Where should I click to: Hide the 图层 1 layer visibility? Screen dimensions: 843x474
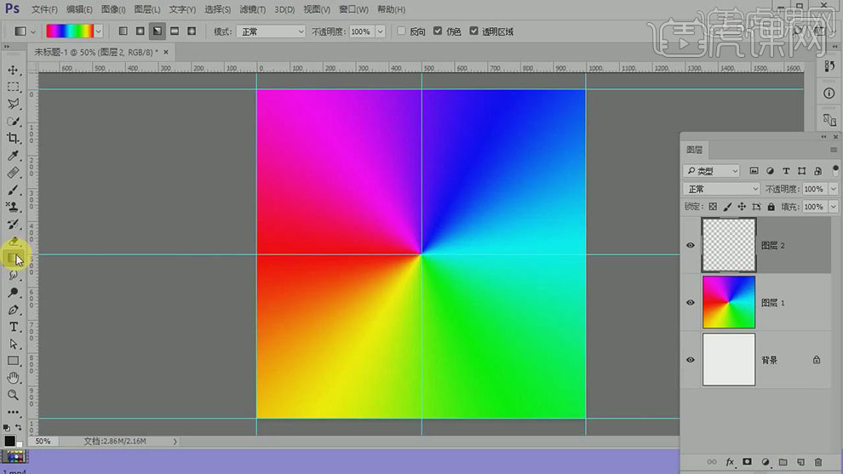tap(690, 302)
